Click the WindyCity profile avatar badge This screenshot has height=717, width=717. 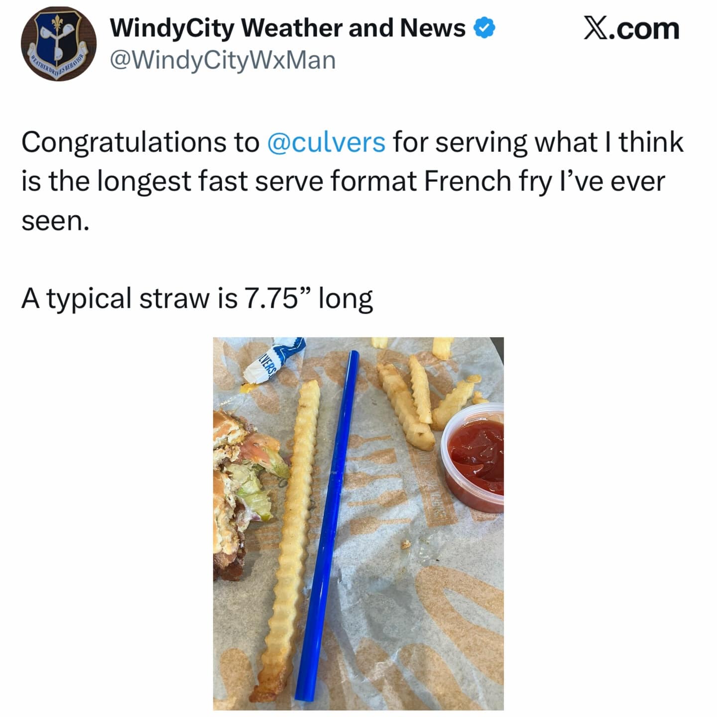[x=59, y=44]
